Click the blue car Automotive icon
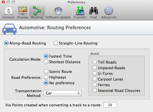153x112 pixels. (9, 29)
